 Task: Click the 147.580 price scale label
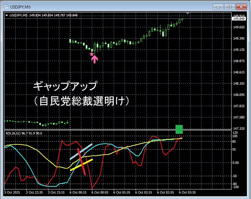tap(239, 117)
